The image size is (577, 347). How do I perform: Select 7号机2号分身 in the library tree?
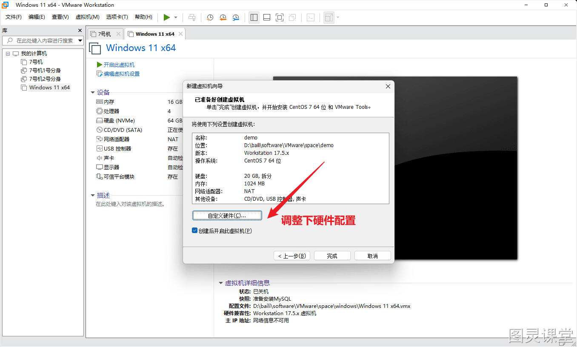(45, 79)
